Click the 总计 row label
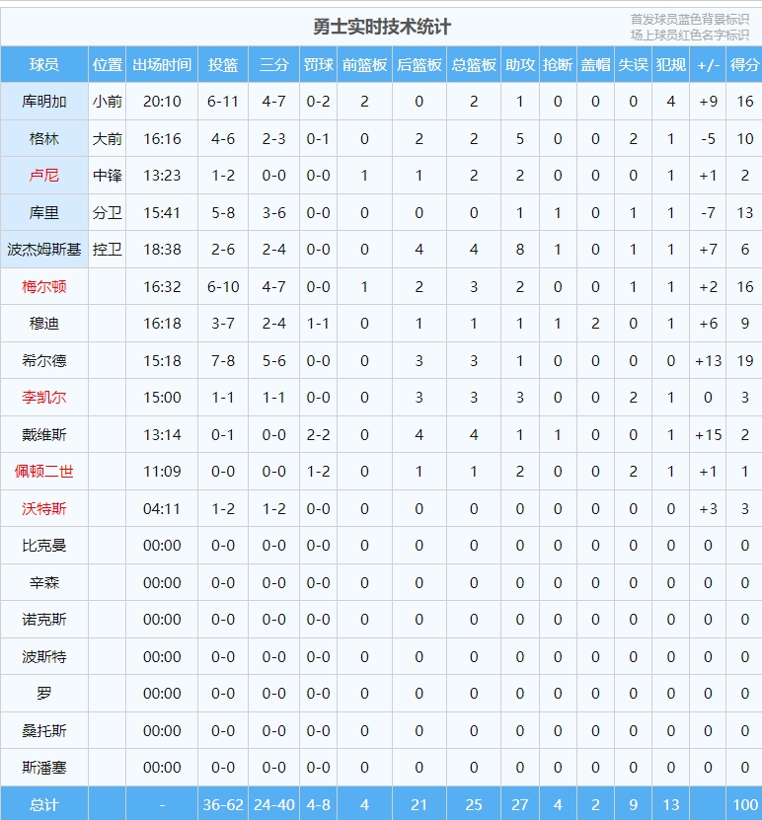The height and width of the screenshot is (820, 762). coord(44,804)
